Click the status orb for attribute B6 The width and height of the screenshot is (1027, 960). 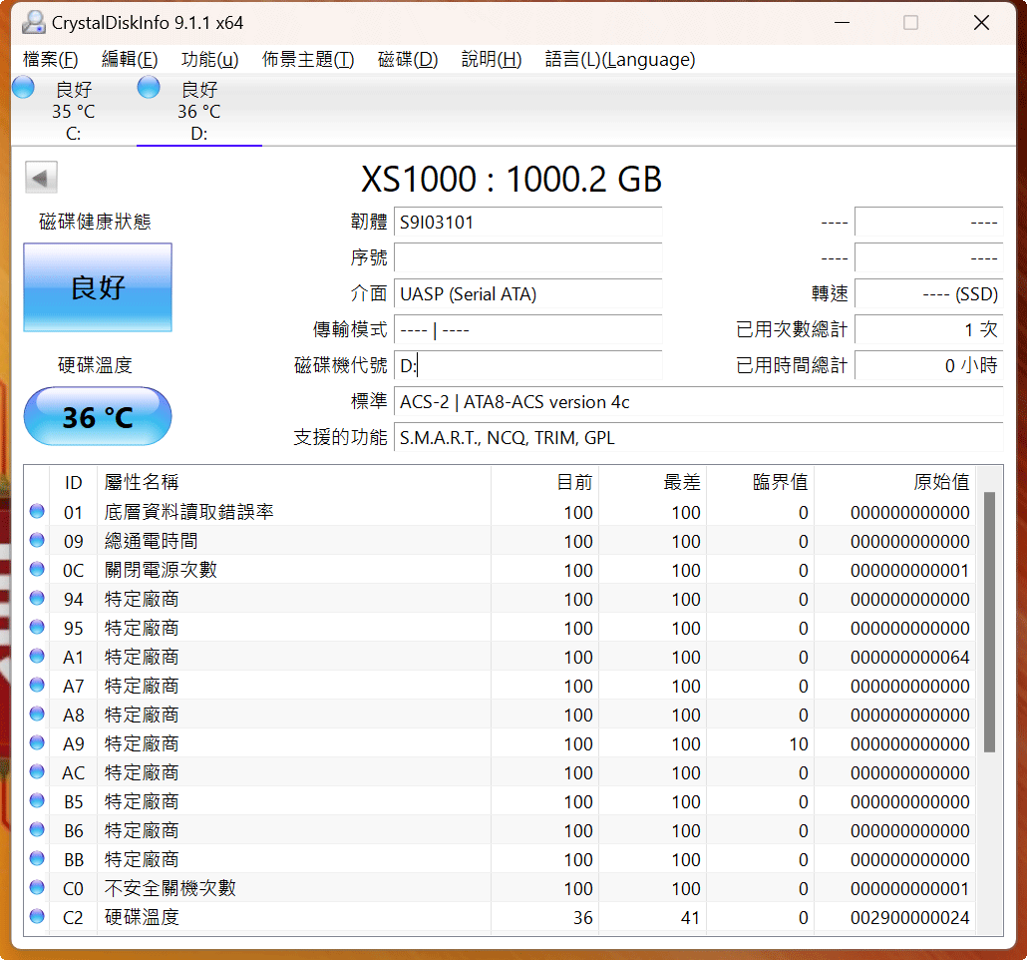pyautogui.click(x=37, y=829)
